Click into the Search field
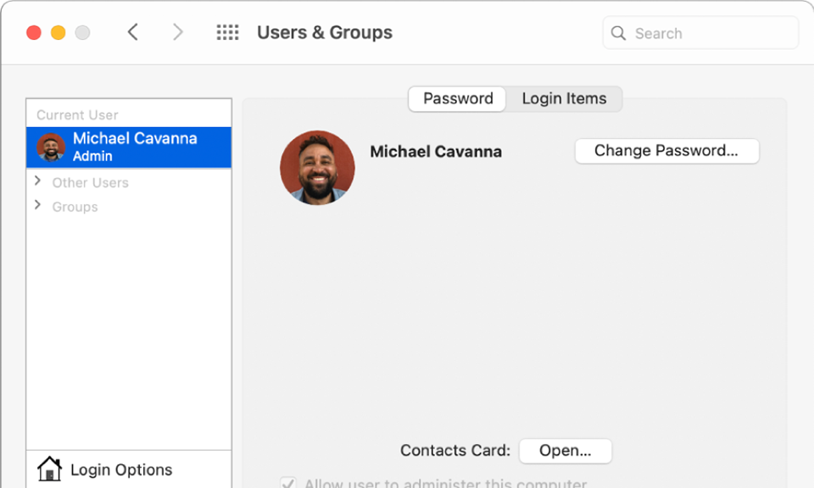814x488 pixels. 700,33
